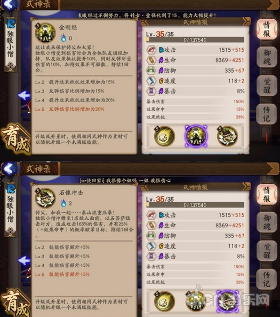Tap the 育成 button in the top screenshot
The width and height of the screenshot is (280, 317).
(15, 138)
